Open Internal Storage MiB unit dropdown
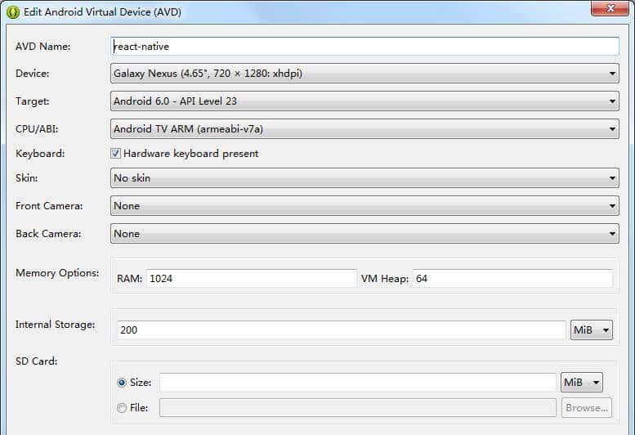635x435 pixels. (591, 330)
